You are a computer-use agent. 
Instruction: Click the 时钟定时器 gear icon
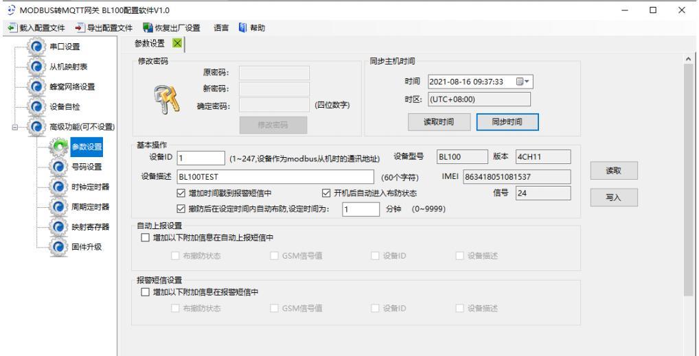pos(58,187)
